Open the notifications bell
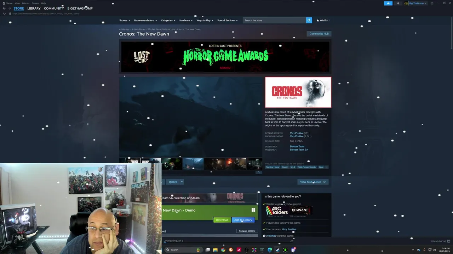This screenshot has width=453, height=254. [398, 3]
